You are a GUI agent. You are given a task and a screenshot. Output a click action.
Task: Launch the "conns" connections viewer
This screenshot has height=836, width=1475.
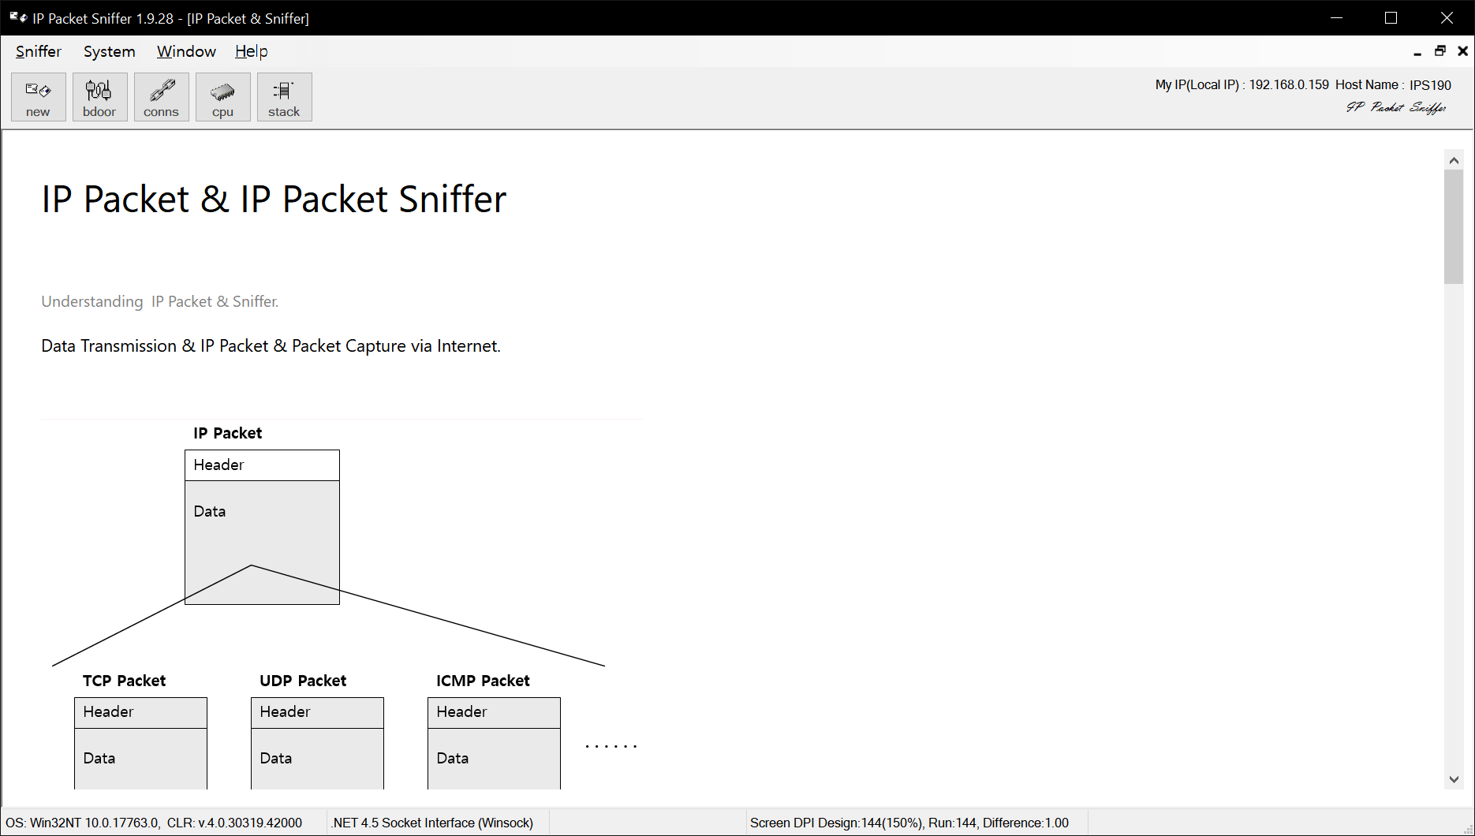pyautogui.click(x=161, y=96)
